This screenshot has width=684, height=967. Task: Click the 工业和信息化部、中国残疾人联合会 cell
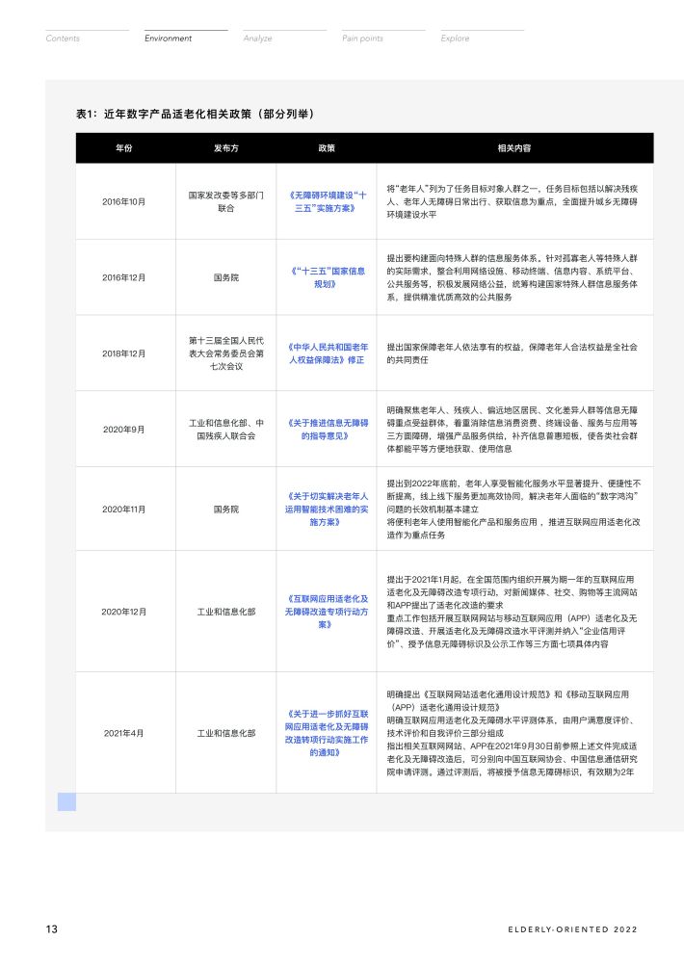click(x=225, y=430)
